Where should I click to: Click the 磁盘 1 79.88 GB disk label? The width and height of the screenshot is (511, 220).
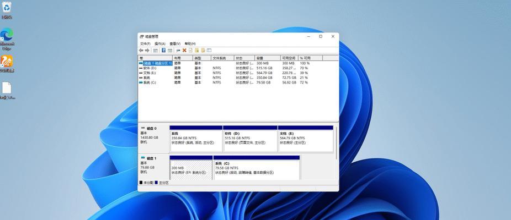point(153,167)
